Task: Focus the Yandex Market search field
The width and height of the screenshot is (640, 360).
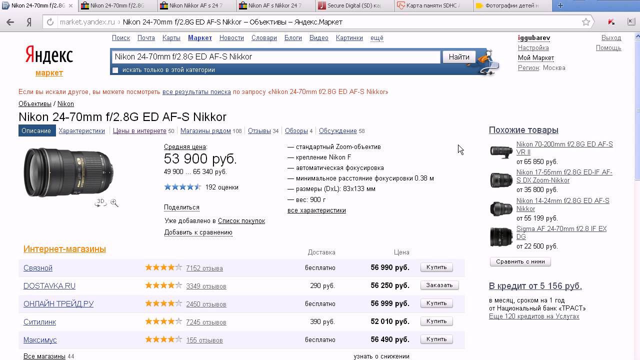Action: coord(275,57)
